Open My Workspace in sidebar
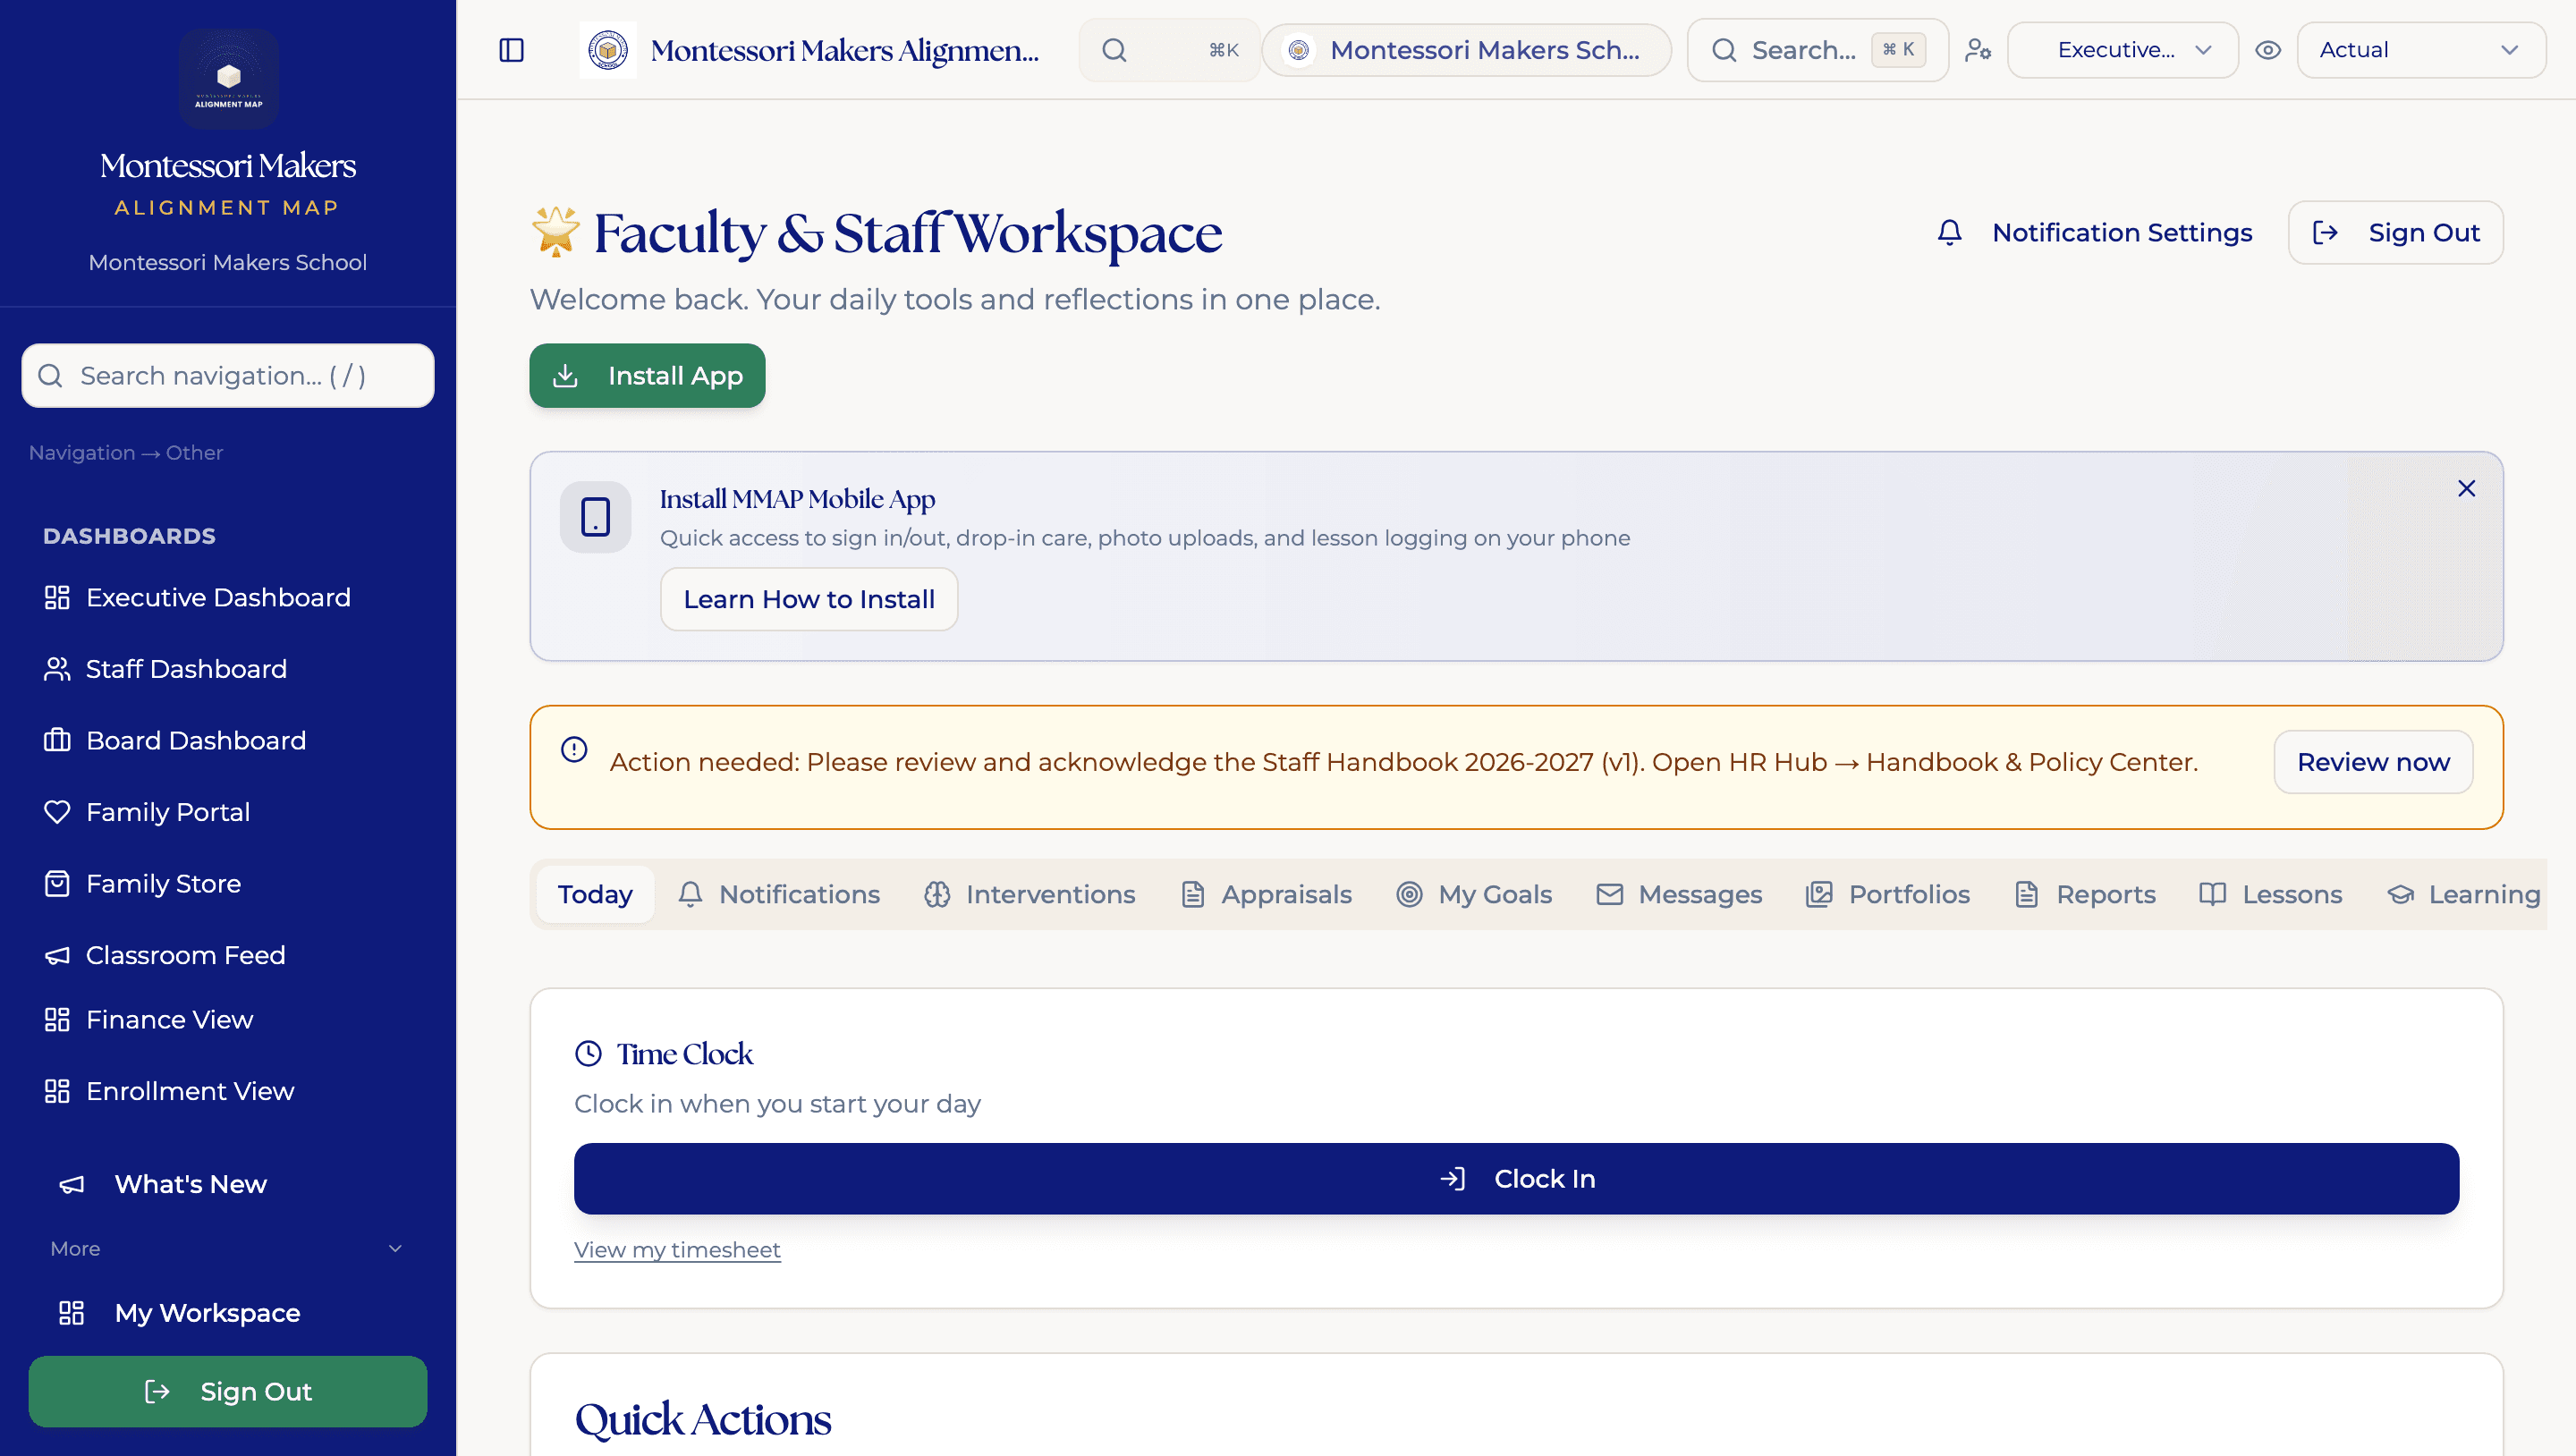Viewport: 2576px width, 1456px height. pos(228,1313)
